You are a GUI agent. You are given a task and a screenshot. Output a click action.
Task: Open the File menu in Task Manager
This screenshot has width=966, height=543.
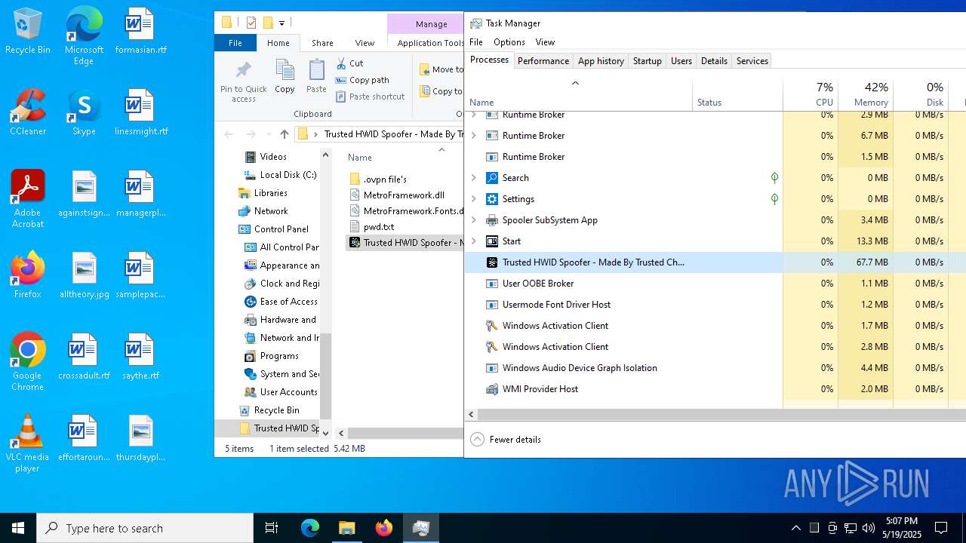click(476, 42)
